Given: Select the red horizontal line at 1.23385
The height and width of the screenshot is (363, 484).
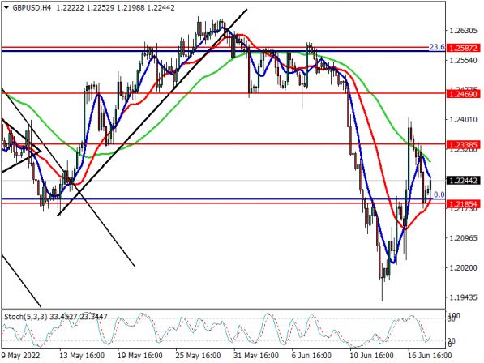Looking at the screenshot, I should [224, 143].
